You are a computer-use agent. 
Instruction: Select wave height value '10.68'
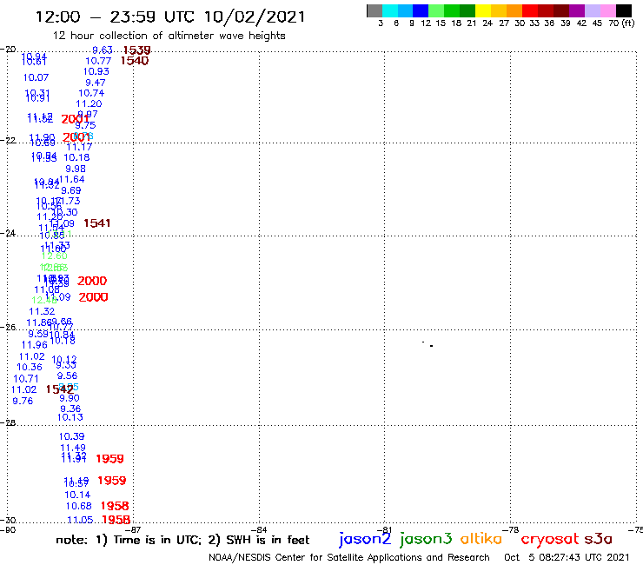point(79,506)
